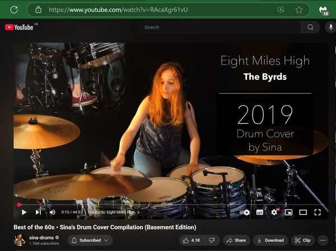Open the media control icon in address bar
This screenshot has height=251, width=336.
281,10
